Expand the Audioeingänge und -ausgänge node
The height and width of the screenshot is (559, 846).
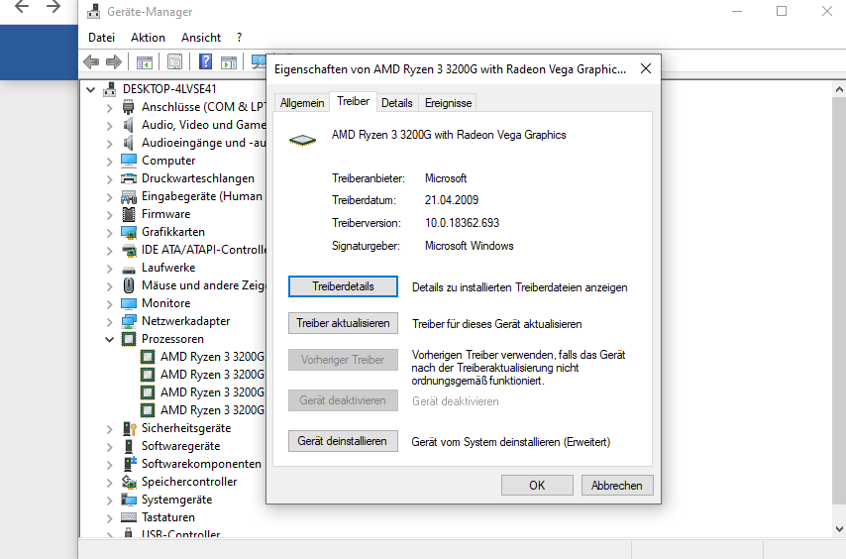pos(110,144)
